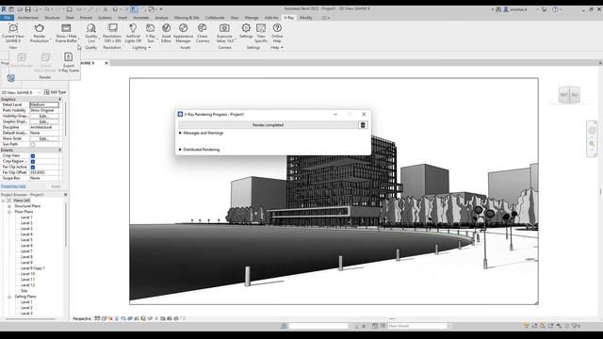Collapse the Graphics properties group
603x339 pixels.
59,99
